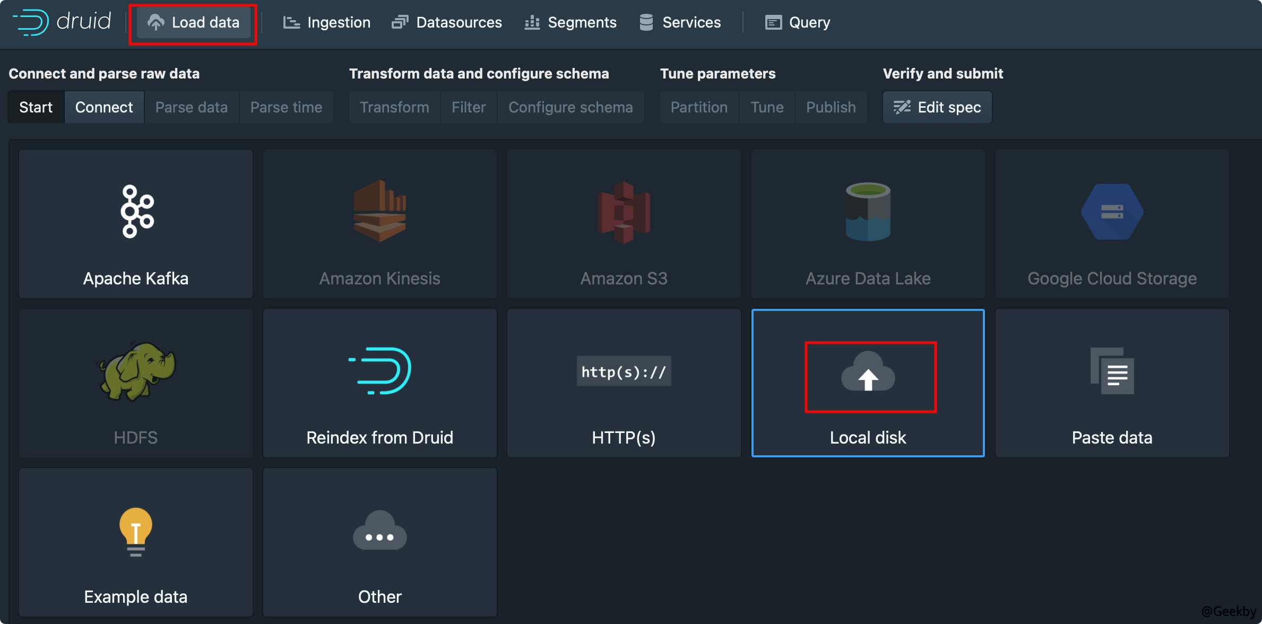Click the Edit spec button

click(x=937, y=107)
